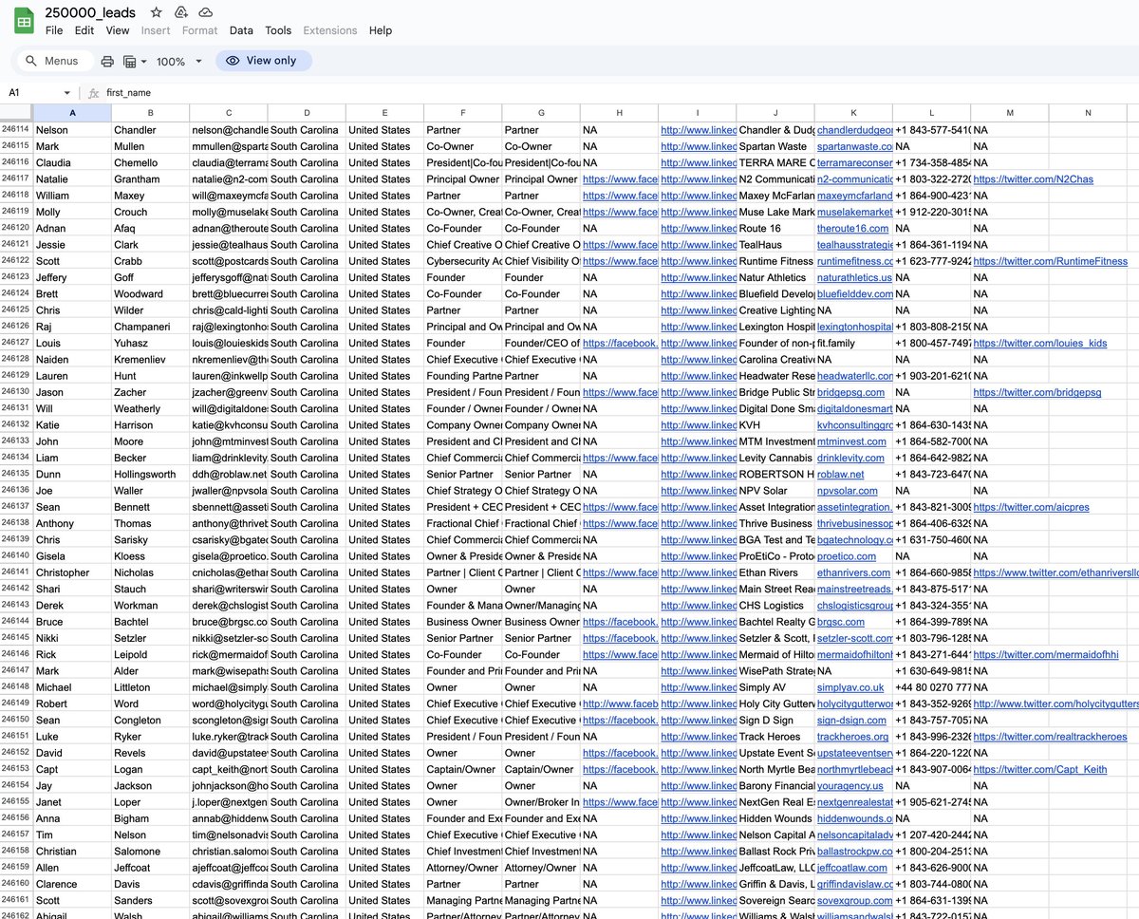This screenshot has height=919, width=1139.
Task: Click the View only button
Action: tap(264, 61)
